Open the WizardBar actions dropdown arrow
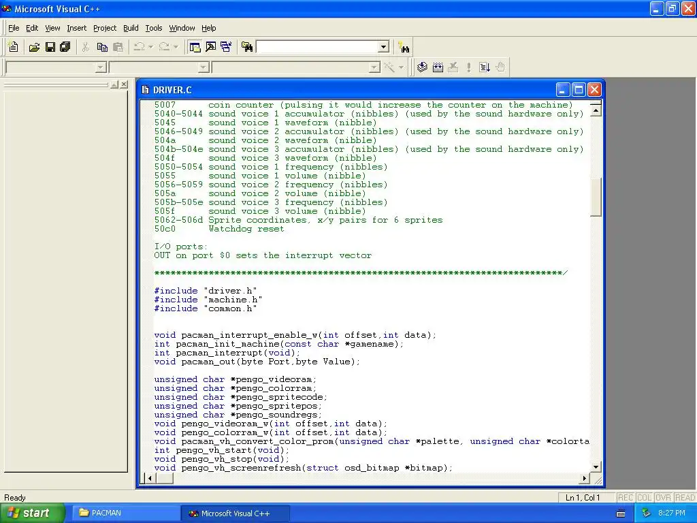Screen dimensions: 697x523 click(x=401, y=67)
